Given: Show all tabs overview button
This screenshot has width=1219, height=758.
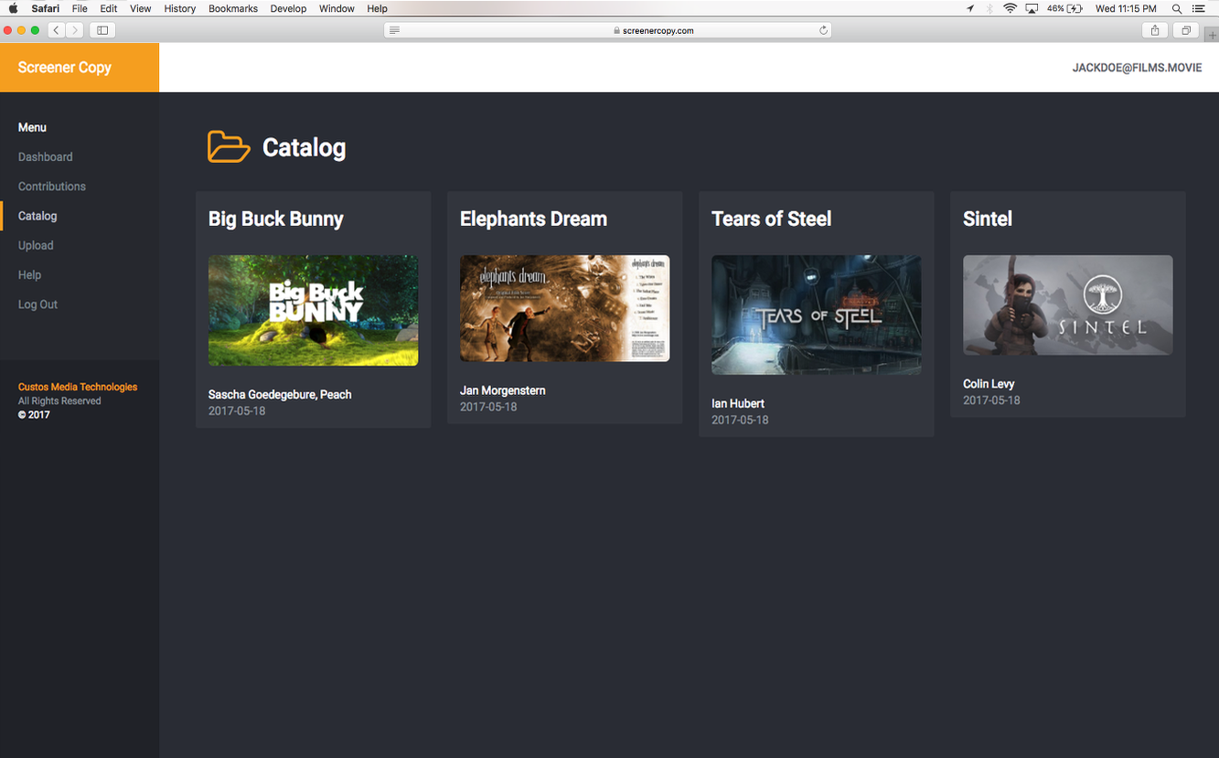Looking at the screenshot, I should click(x=1185, y=30).
